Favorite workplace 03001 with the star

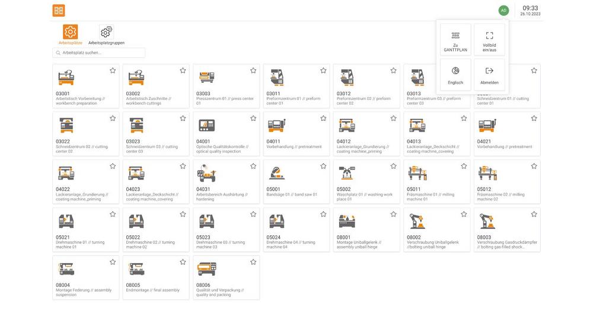pyautogui.click(x=113, y=70)
